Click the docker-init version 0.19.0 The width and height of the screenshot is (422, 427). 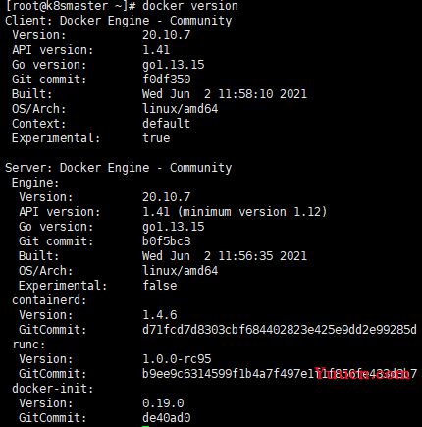[x=163, y=403]
